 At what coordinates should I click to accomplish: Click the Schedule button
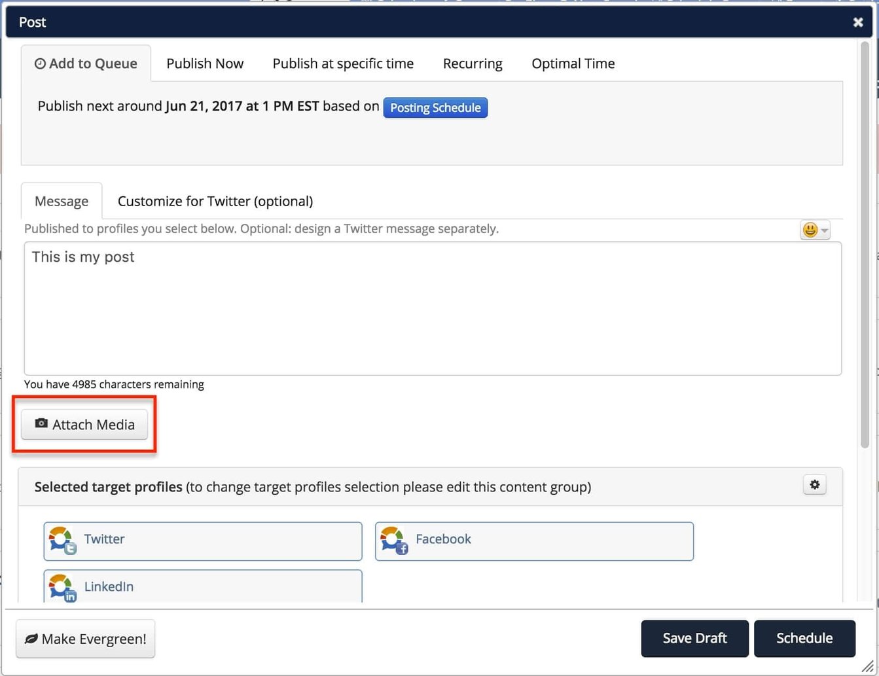(804, 639)
